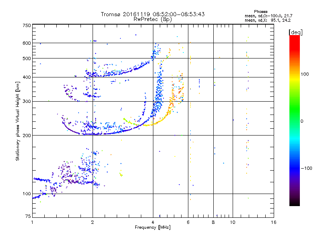Click the 'mean, sd,O:-100.0, 21.7' statistic
Image resolution: width=322 pixels, height=242 pixels.
(x=268, y=16)
